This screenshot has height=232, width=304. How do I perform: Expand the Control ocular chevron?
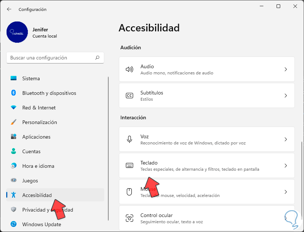click(286, 218)
